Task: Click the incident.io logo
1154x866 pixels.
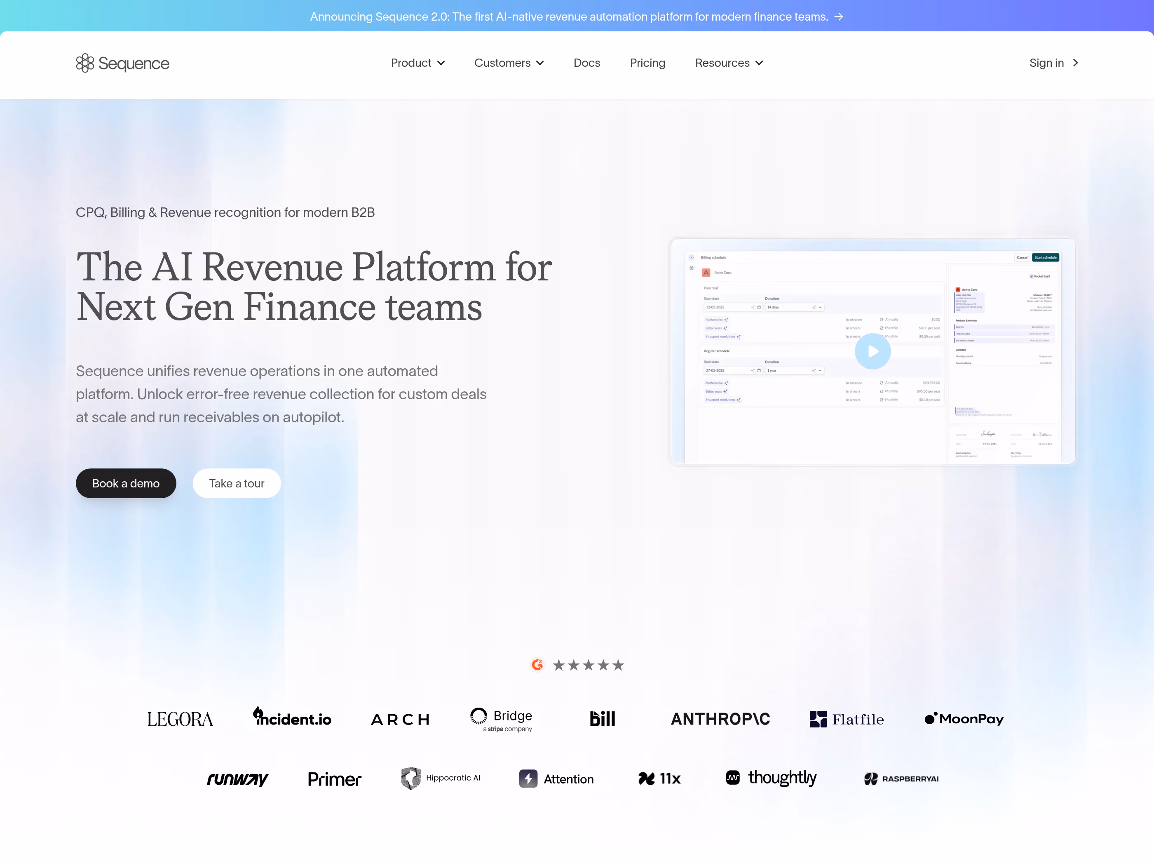Action: [x=292, y=717]
